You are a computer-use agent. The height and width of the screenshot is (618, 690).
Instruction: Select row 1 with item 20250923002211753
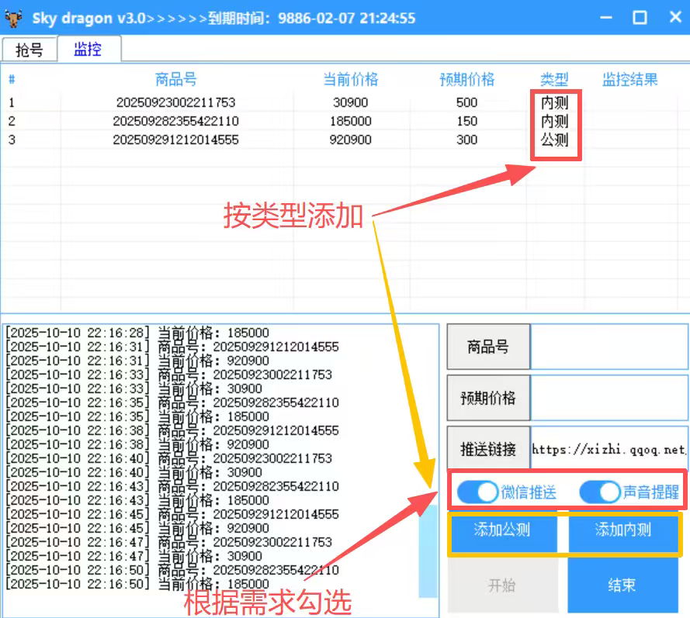point(175,102)
